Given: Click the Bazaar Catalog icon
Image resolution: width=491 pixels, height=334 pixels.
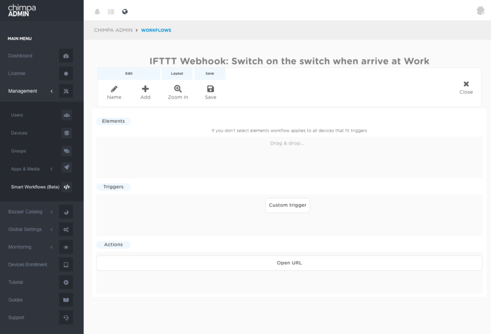Looking at the screenshot, I should pos(66,212).
